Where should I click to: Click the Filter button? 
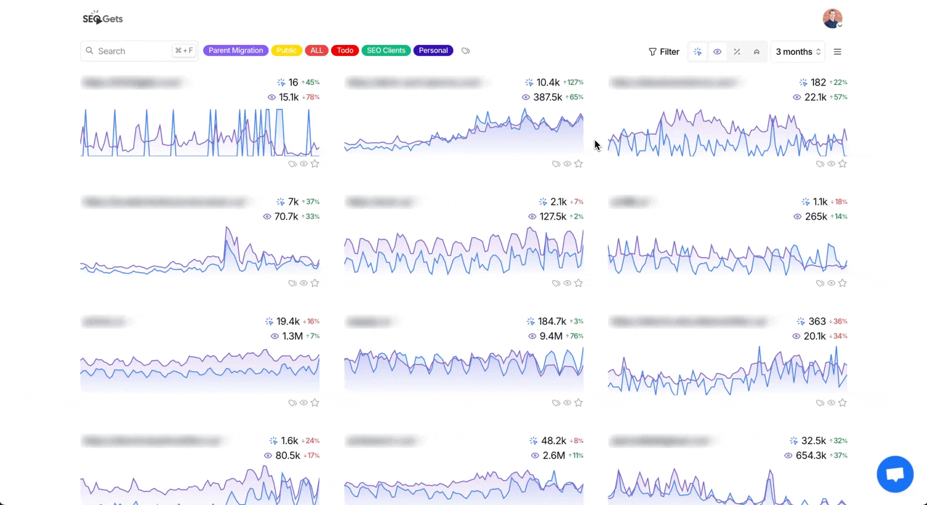(664, 52)
